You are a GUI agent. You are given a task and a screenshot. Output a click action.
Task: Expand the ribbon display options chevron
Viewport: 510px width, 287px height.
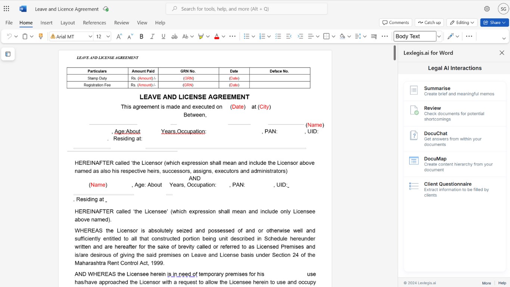[504, 38]
